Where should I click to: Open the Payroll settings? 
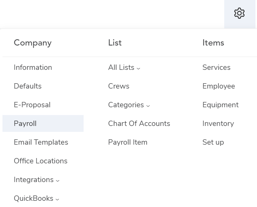[x=25, y=124]
